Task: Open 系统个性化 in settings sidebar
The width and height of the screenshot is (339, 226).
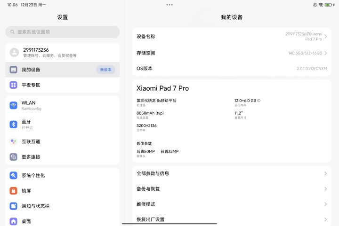Action: point(63,175)
